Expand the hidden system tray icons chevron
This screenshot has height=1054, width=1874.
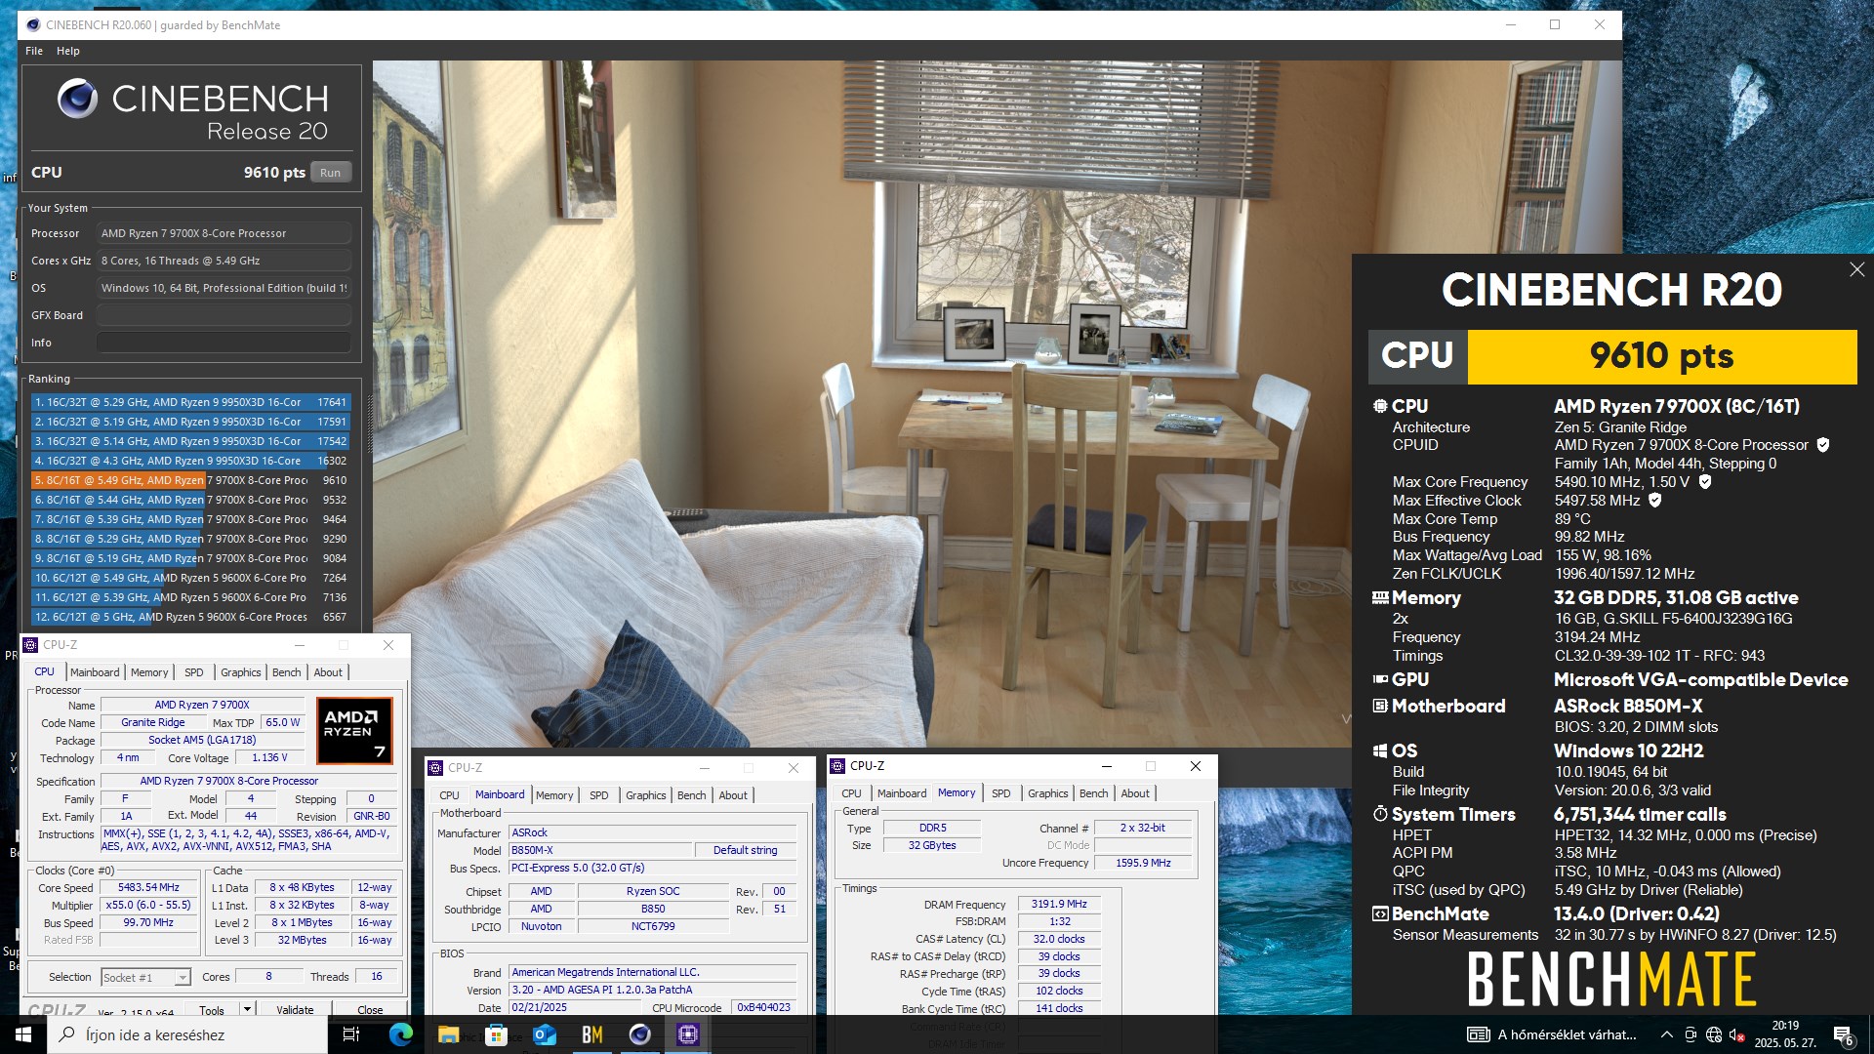1667,1034
